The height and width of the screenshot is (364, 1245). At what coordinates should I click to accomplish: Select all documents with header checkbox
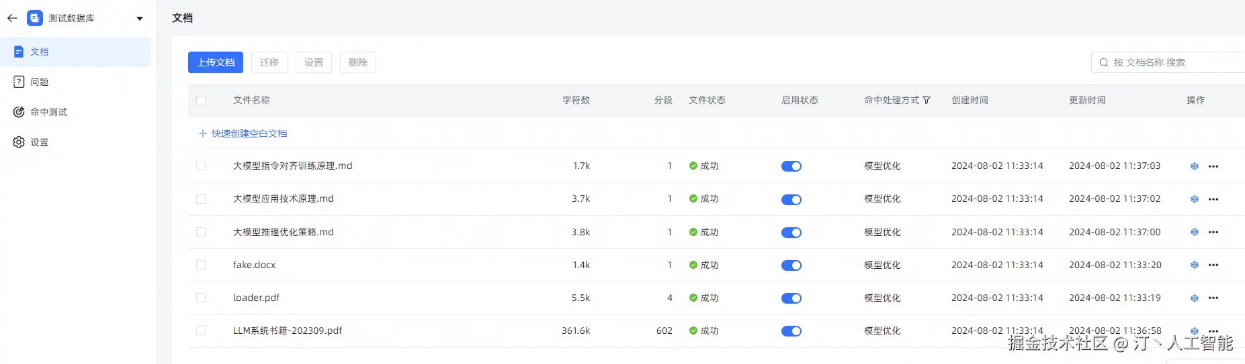(201, 101)
